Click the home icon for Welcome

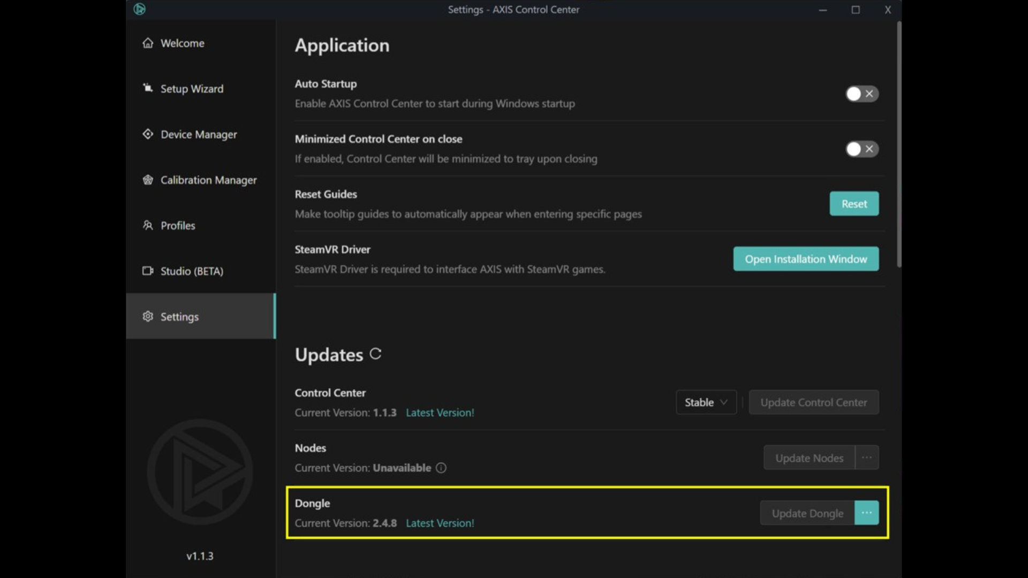(148, 43)
